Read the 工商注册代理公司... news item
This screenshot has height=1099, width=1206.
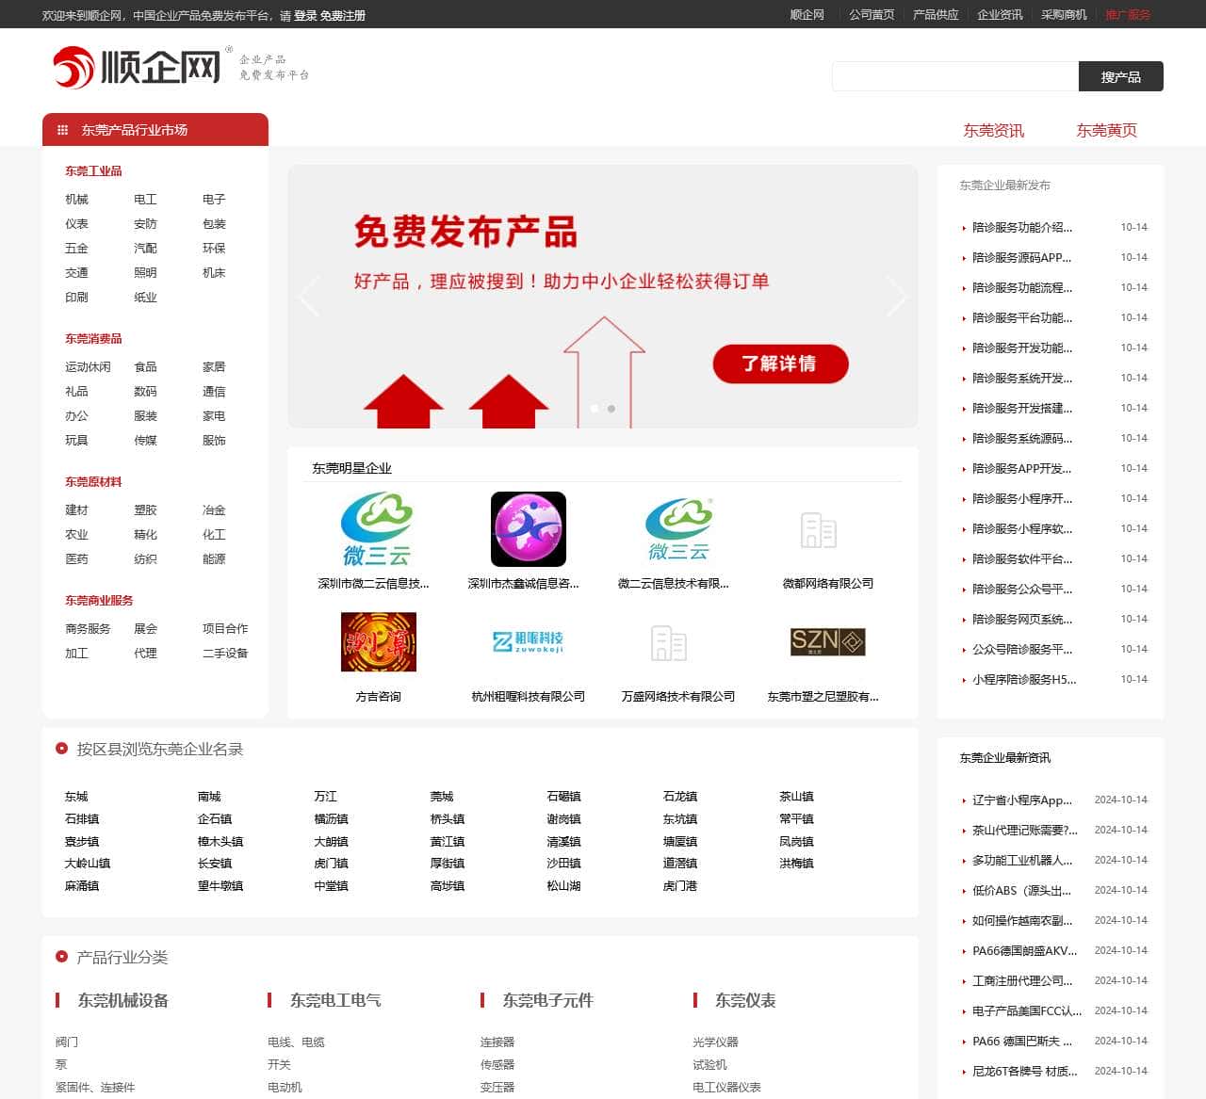(x=1022, y=981)
